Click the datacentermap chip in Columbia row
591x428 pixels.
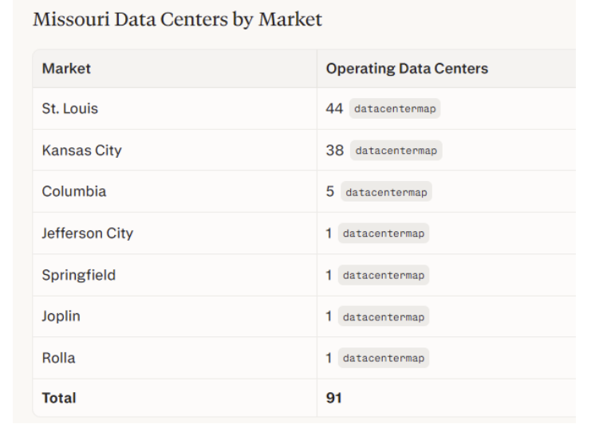[386, 192]
